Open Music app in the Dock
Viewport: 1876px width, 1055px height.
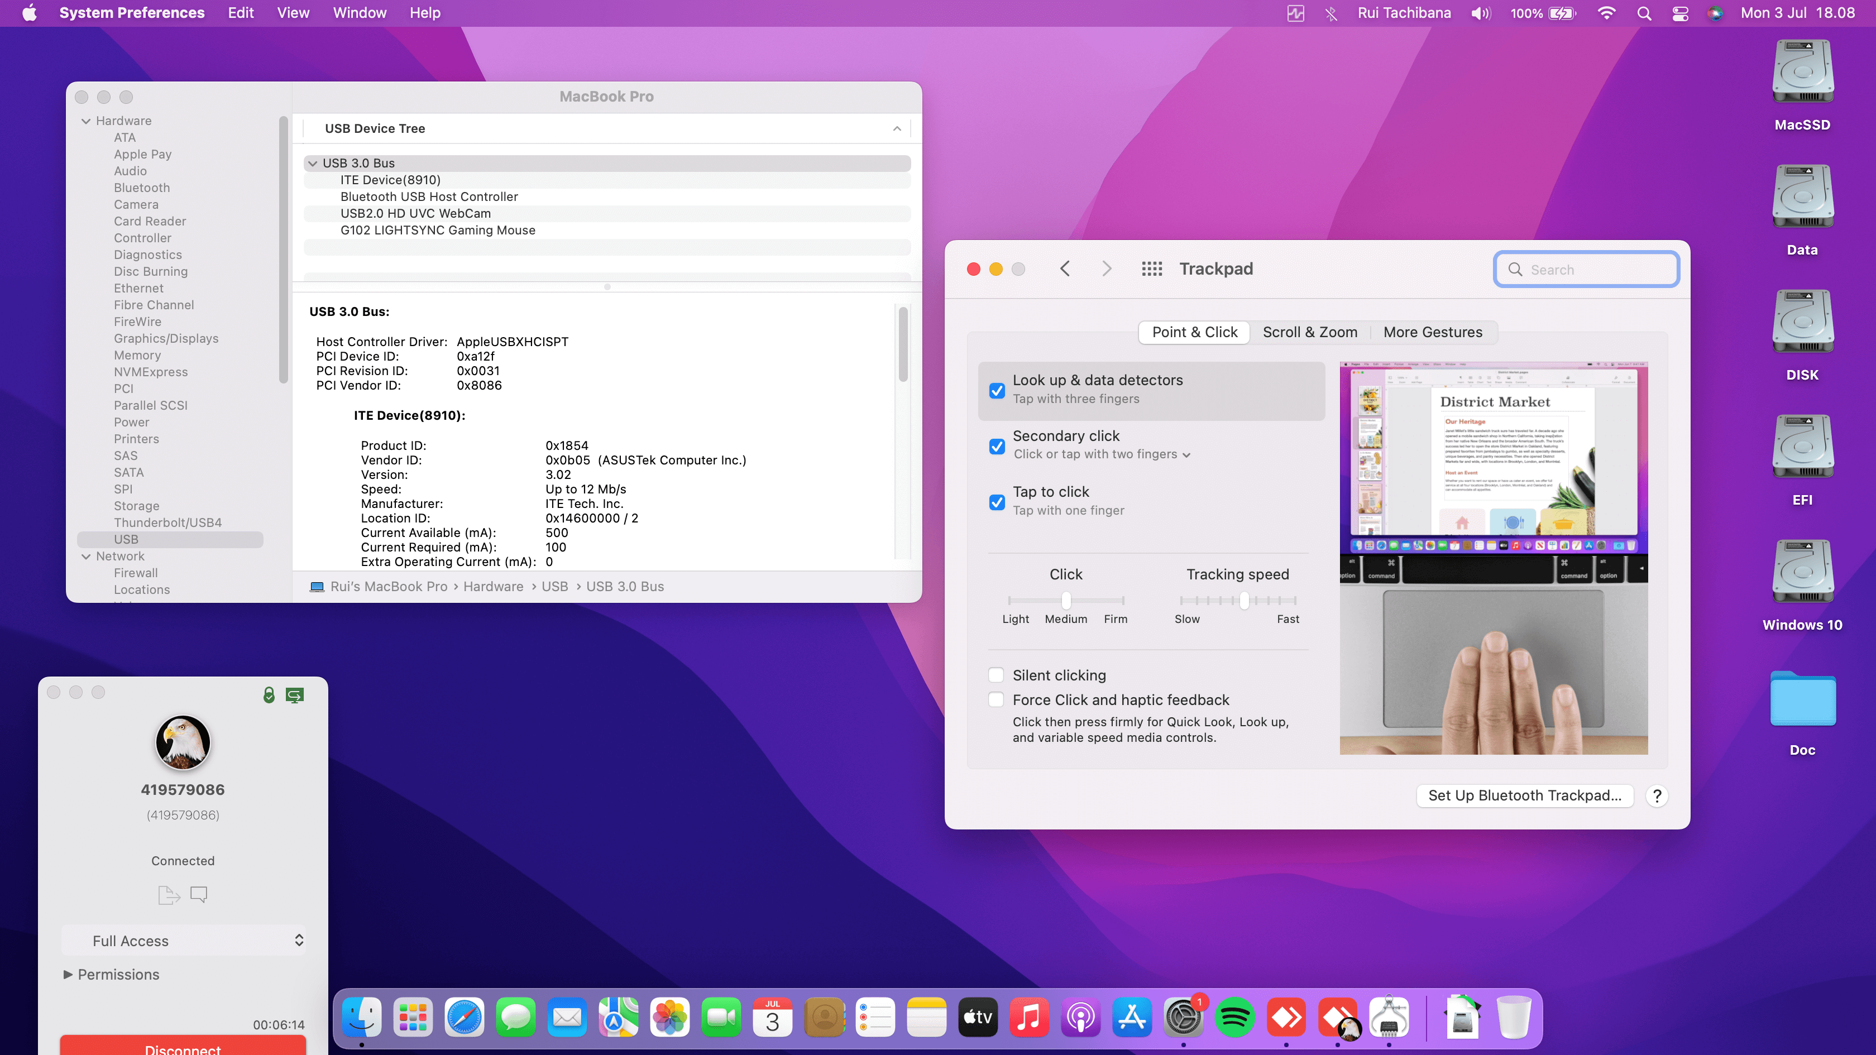(x=1029, y=1017)
